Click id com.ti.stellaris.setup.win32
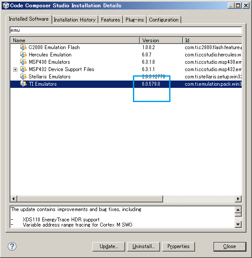 (x=213, y=77)
